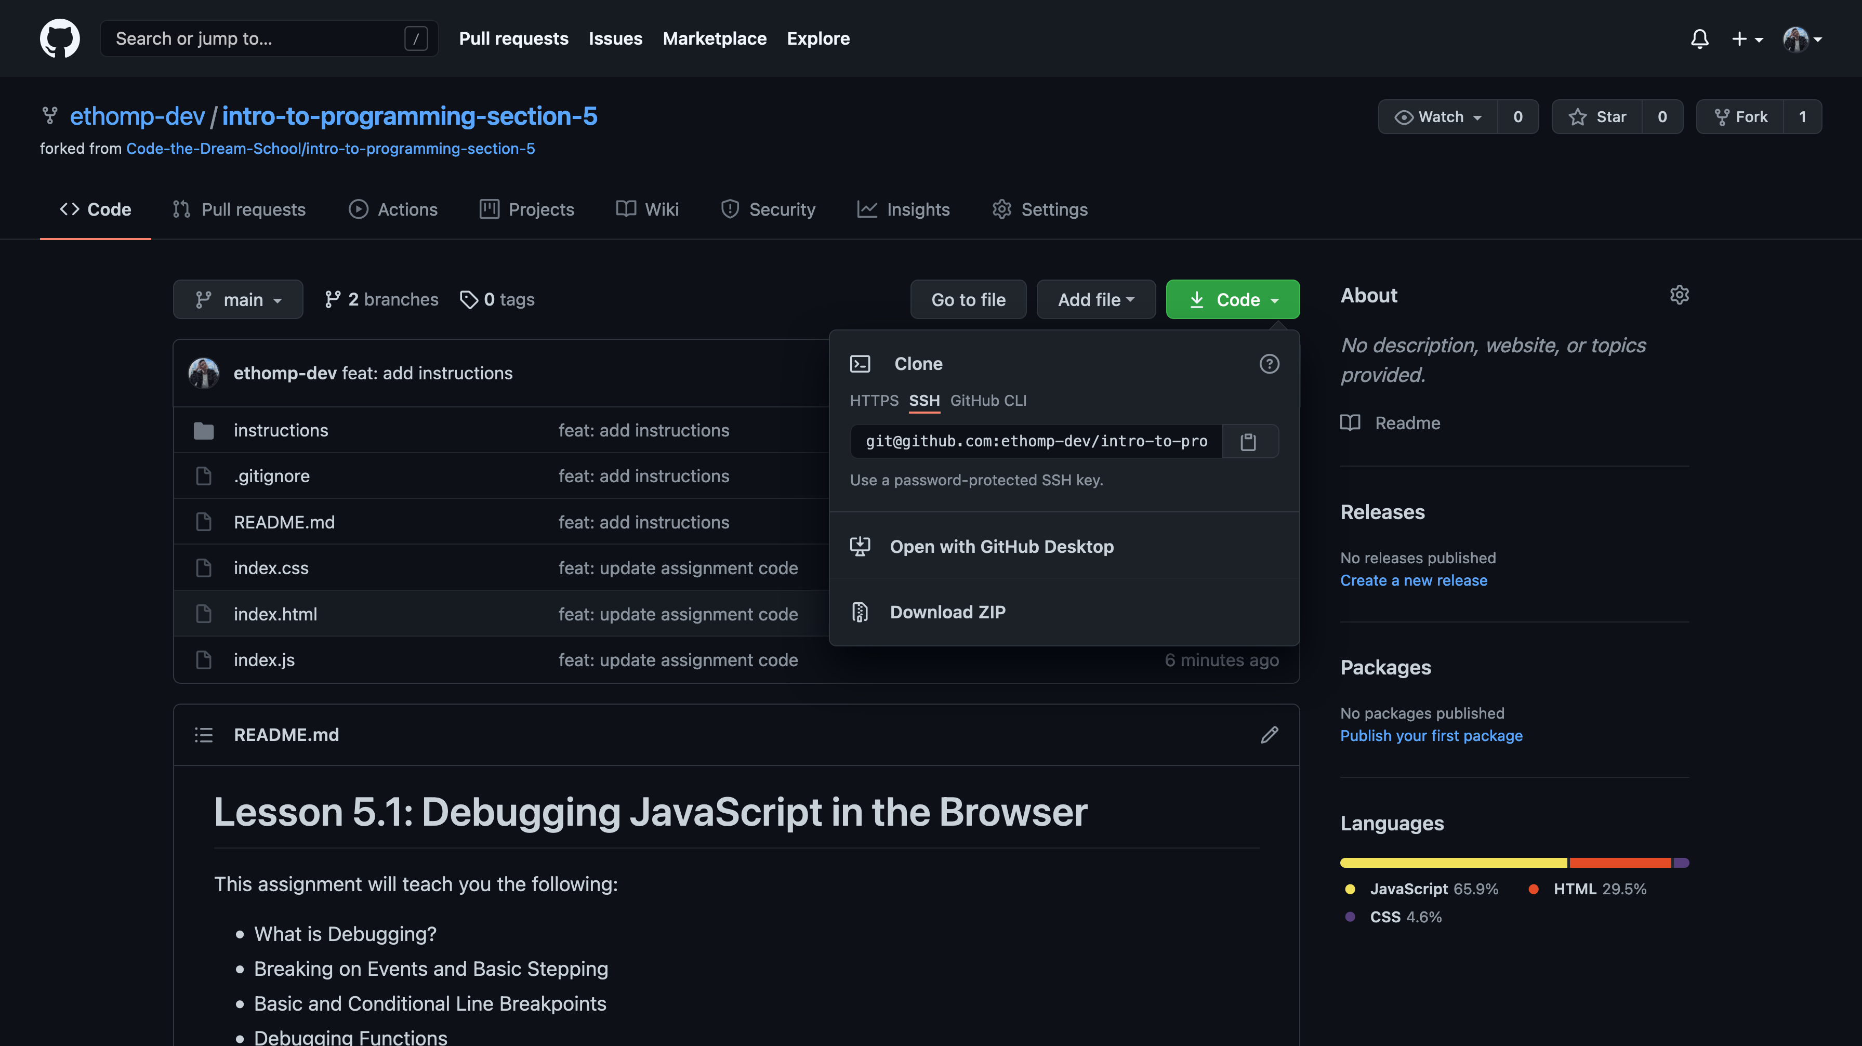Image resolution: width=1862 pixels, height=1046 pixels.
Task: Click the GitHub octocat logo
Action: coord(60,38)
